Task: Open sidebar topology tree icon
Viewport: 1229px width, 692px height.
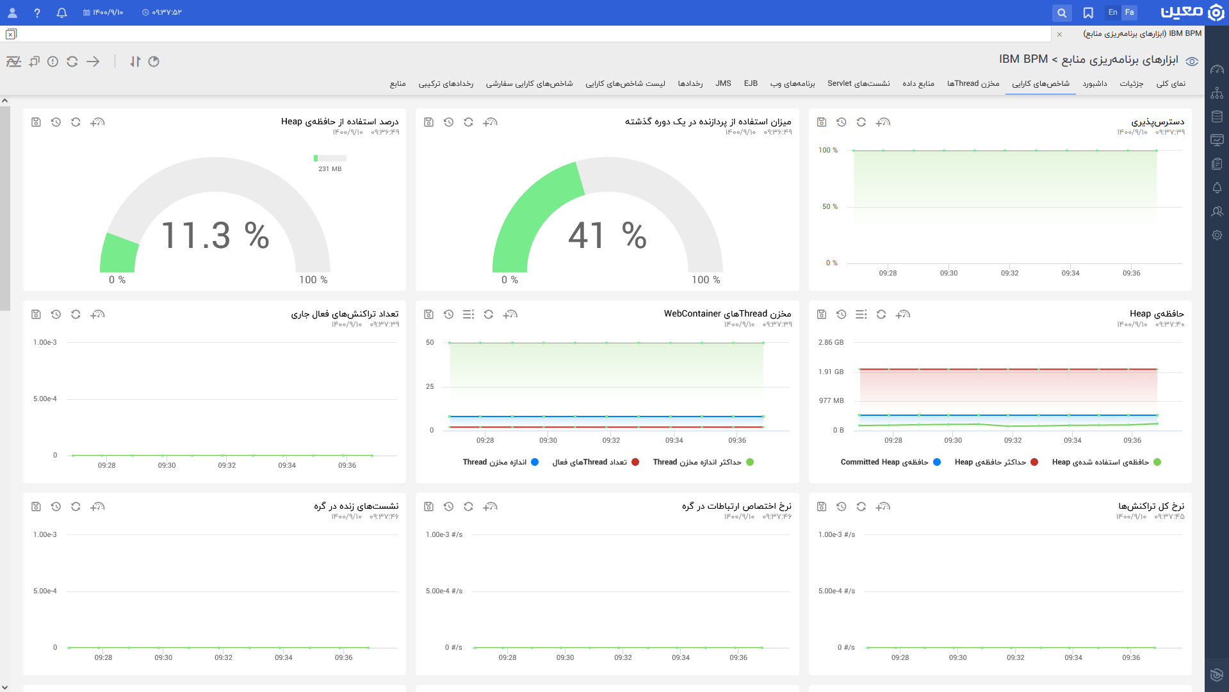Action: click(1217, 94)
